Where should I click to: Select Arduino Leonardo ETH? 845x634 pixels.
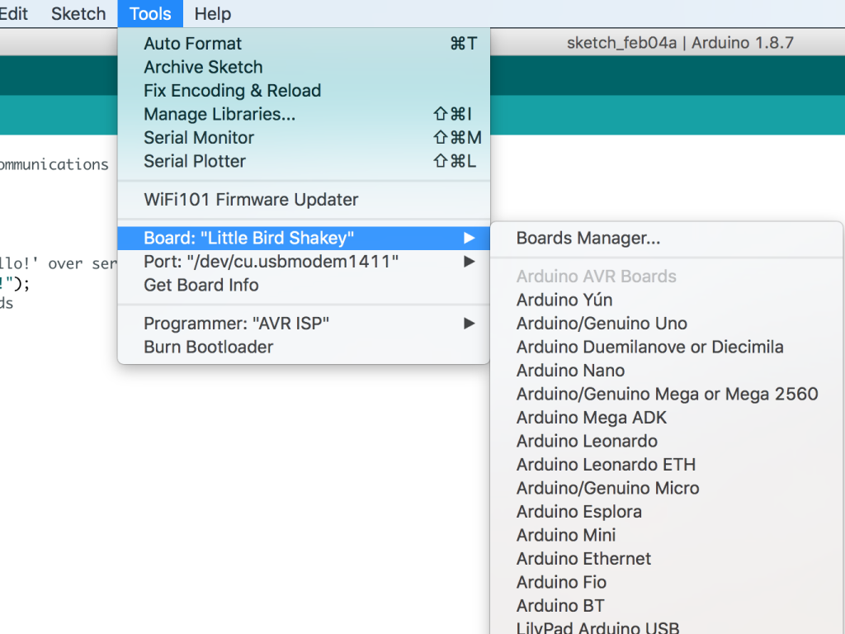point(667,465)
